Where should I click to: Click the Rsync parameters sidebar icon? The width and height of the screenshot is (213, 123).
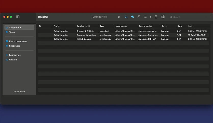click(7, 41)
